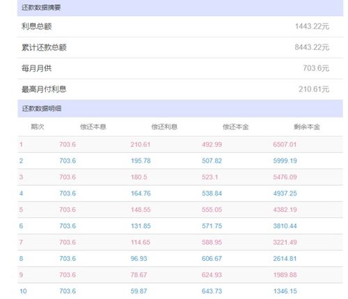Click interest cell 78.67
Screen dimensions: 348x299
[x=139, y=275]
